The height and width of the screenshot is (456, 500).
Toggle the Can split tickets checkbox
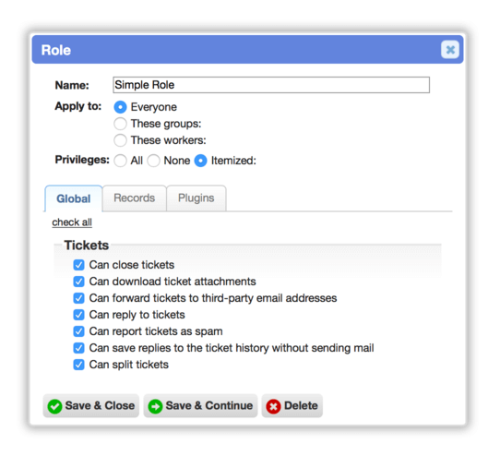click(78, 365)
